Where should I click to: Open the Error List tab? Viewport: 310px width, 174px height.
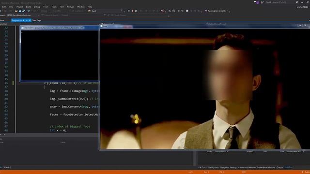pyautogui.click(x=289, y=167)
